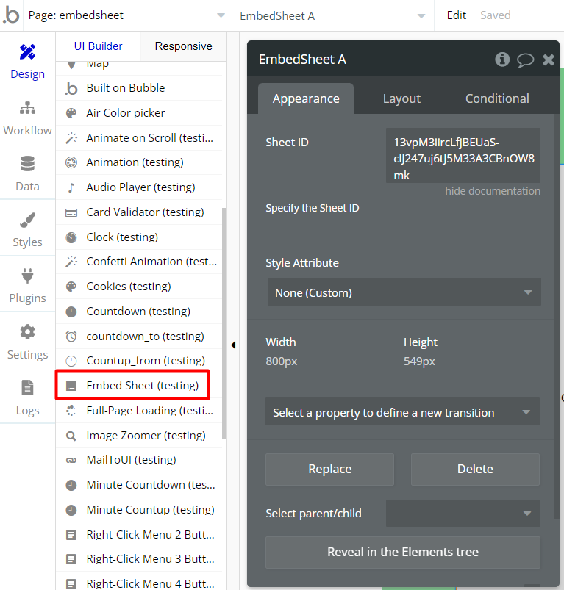Open comments for EmbedSheet A
This screenshot has height=590, width=564.
pyautogui.click(x=526, y=60)
